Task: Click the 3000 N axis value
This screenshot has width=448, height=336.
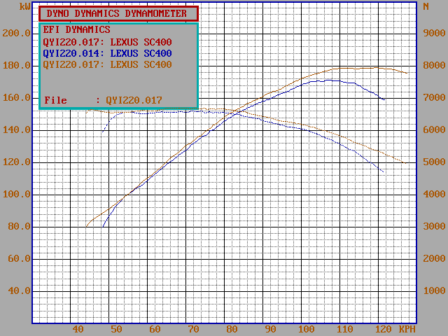Action: 434,226
